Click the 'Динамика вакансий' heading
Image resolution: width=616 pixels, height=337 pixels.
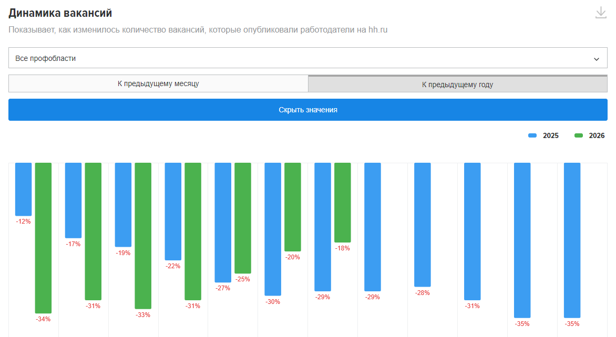[x=60, y=13]
